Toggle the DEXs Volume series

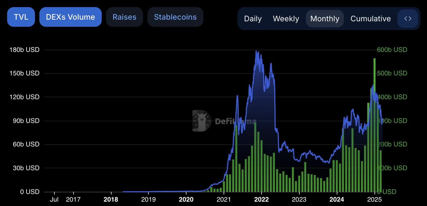pos(71,17)
